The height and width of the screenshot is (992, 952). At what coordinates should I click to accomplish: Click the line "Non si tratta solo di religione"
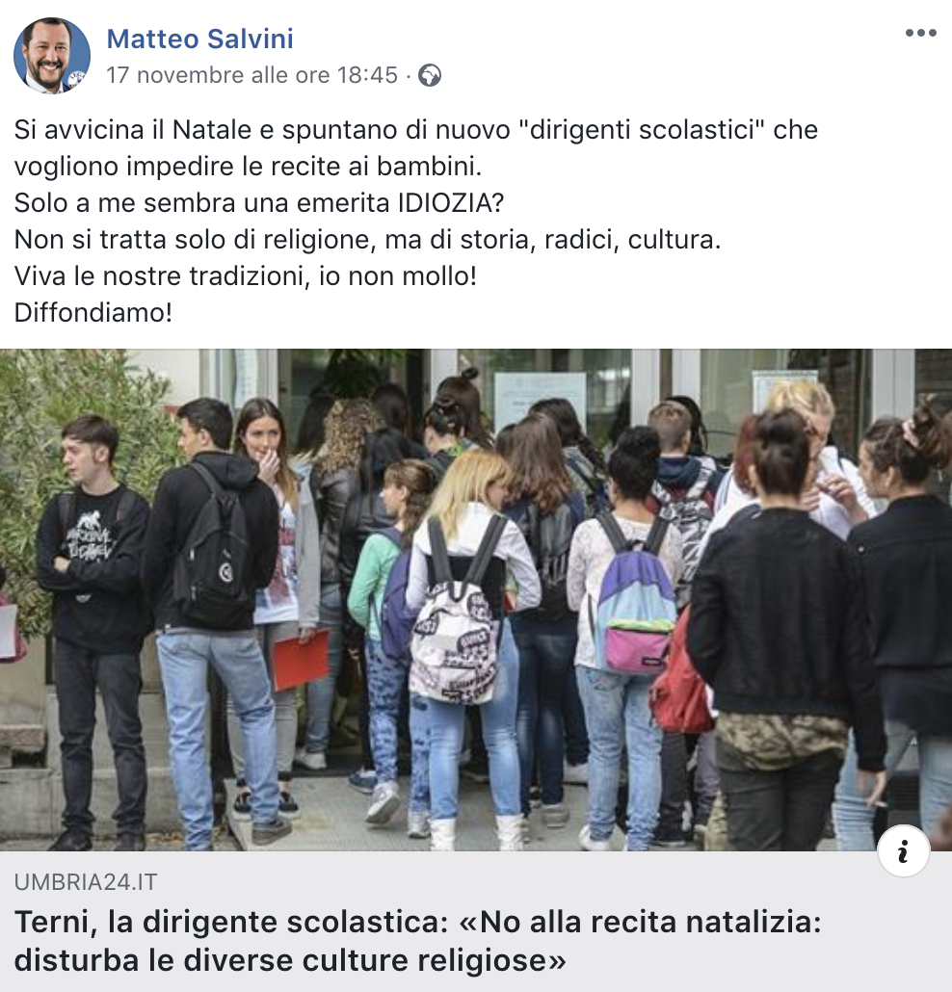(x=367, y=240)
